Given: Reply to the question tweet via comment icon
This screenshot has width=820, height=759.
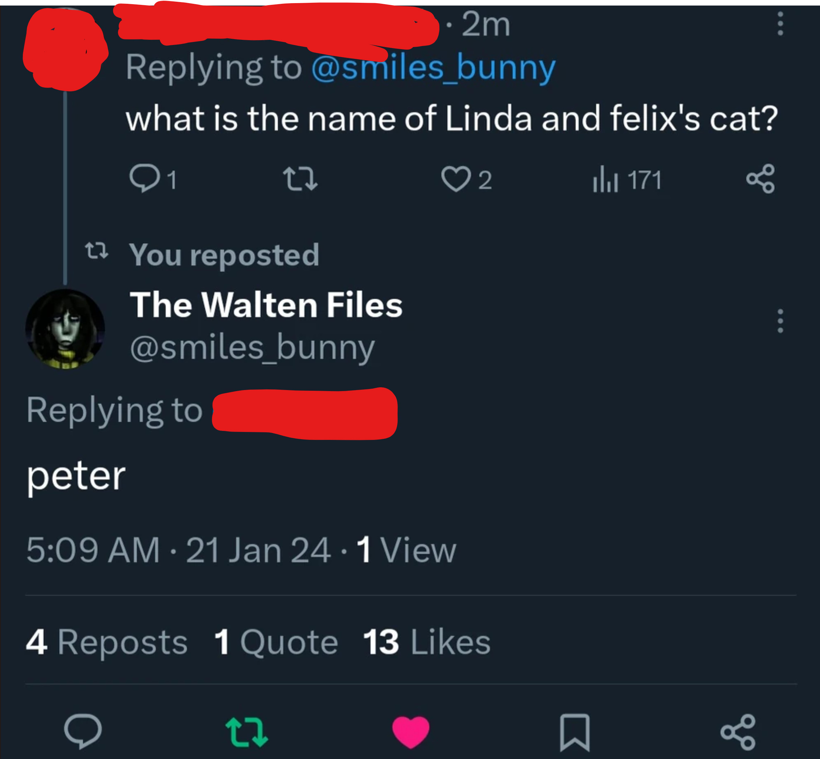Looking at the screenshot, I should (145, 179).
